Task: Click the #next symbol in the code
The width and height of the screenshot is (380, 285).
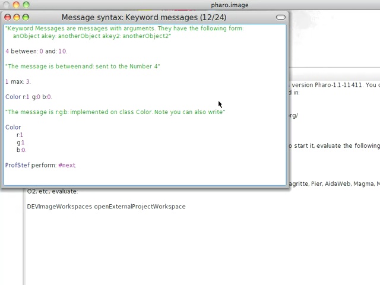Action: coord(67,165)
